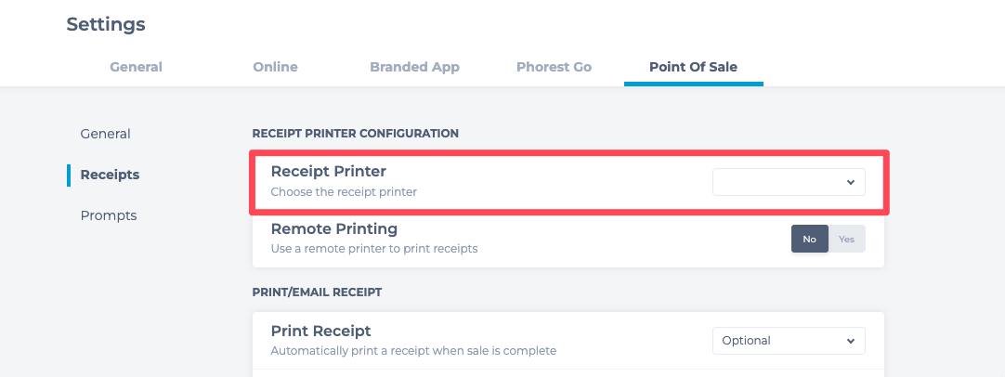Open General in the left sidebar
Screen dimensions: 1005x377
click(x=105, y=134)
